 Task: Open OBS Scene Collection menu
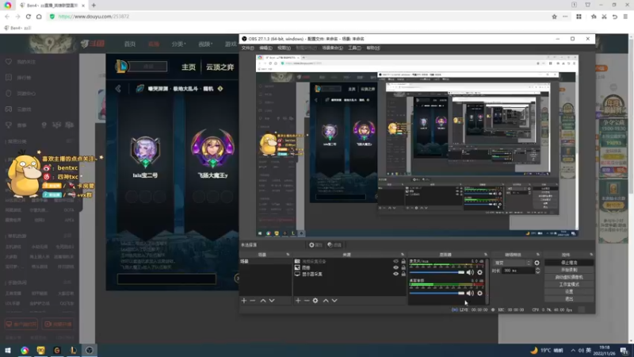[332, 48]
